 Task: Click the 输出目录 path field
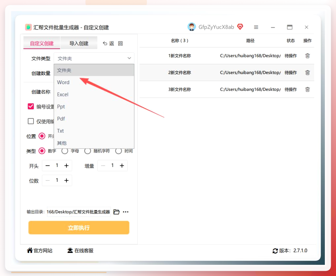click(79, 212)
